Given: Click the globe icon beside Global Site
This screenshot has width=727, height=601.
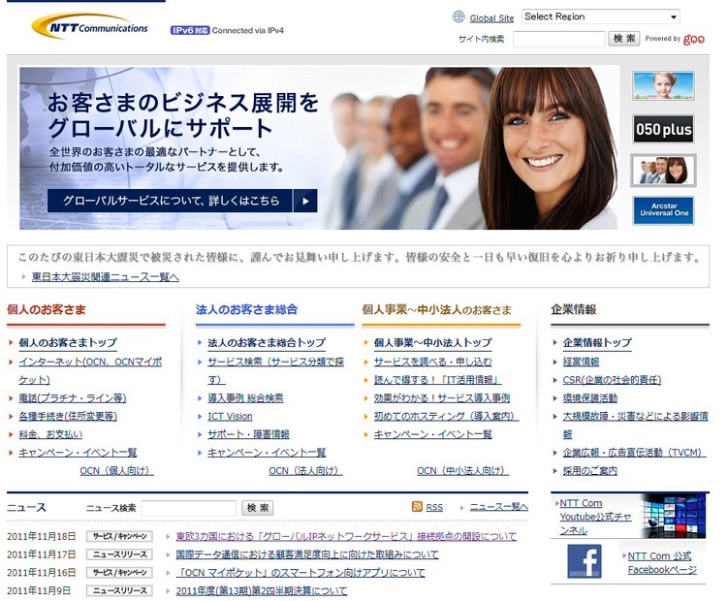Looking at the screenshot, I should pos(458,17).
